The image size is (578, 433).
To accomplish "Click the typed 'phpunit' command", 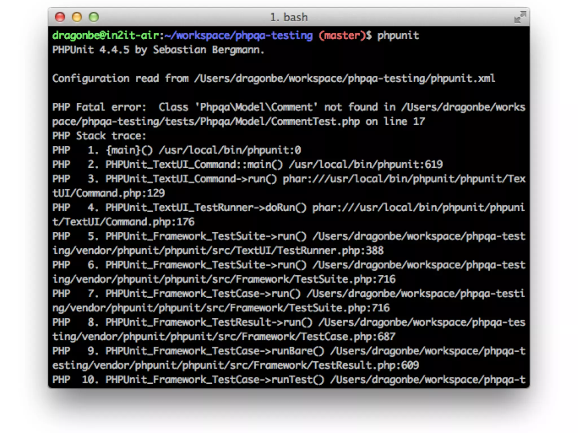I will point(398,36).
